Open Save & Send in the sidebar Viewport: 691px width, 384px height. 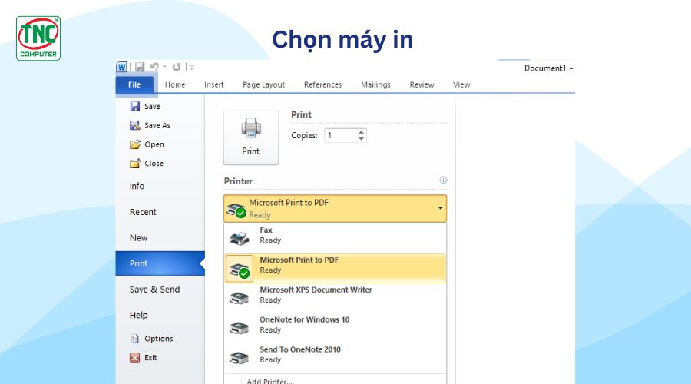coord(154,290)
